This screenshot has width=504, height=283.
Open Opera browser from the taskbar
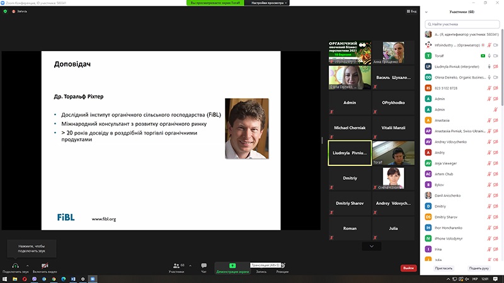coord(25,279)
